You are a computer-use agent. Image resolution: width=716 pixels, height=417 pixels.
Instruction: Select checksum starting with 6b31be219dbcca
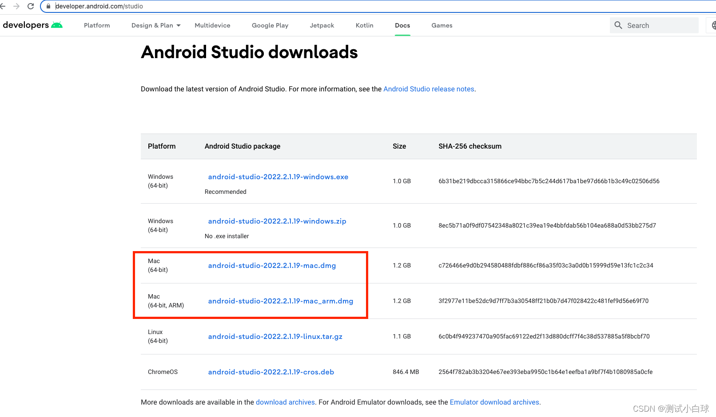point(549,181)
